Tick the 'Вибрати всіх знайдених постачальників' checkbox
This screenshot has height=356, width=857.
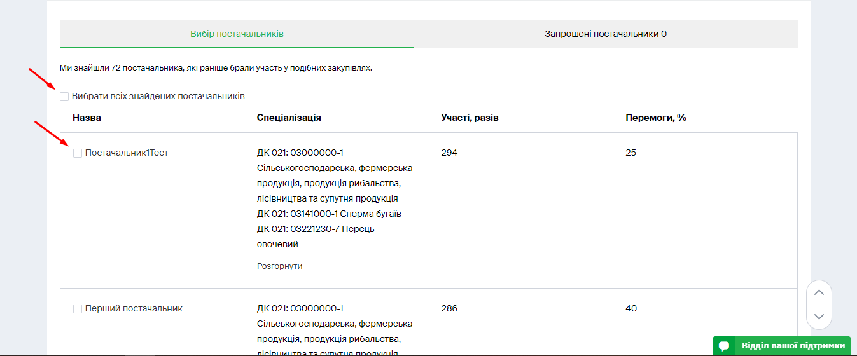pyautogui.click(x=64, y=97)
